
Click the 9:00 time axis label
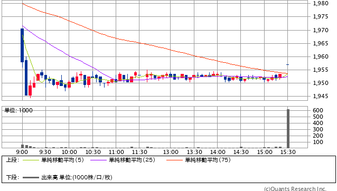coord(22,152)
